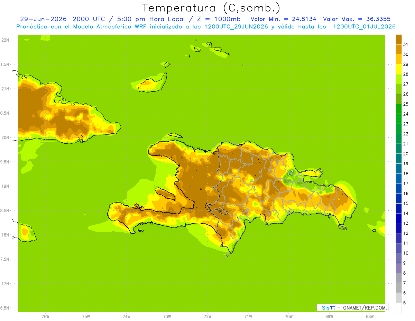Click the "17N" latitude axis label
Screen dimensions: 415x321
click(5, 284)
